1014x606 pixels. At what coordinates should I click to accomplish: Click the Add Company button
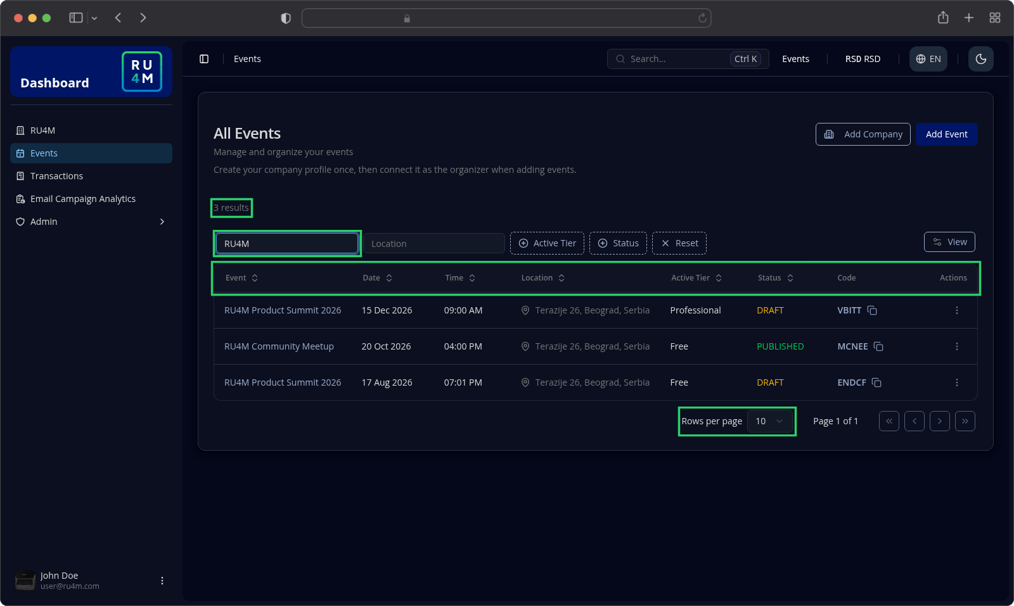863,134
